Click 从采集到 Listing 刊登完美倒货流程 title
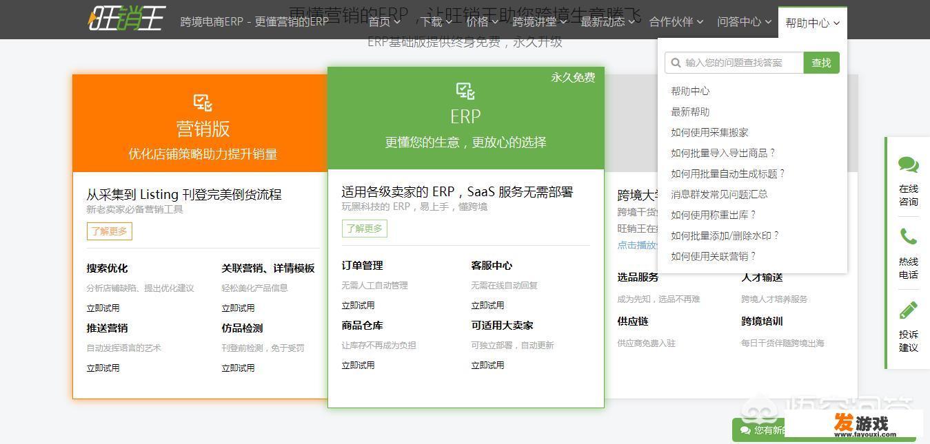This screenshot has height=444, width=930. (x=184, y=195)
